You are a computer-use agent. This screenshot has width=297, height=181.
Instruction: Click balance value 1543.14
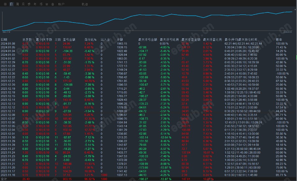point(122,126)
